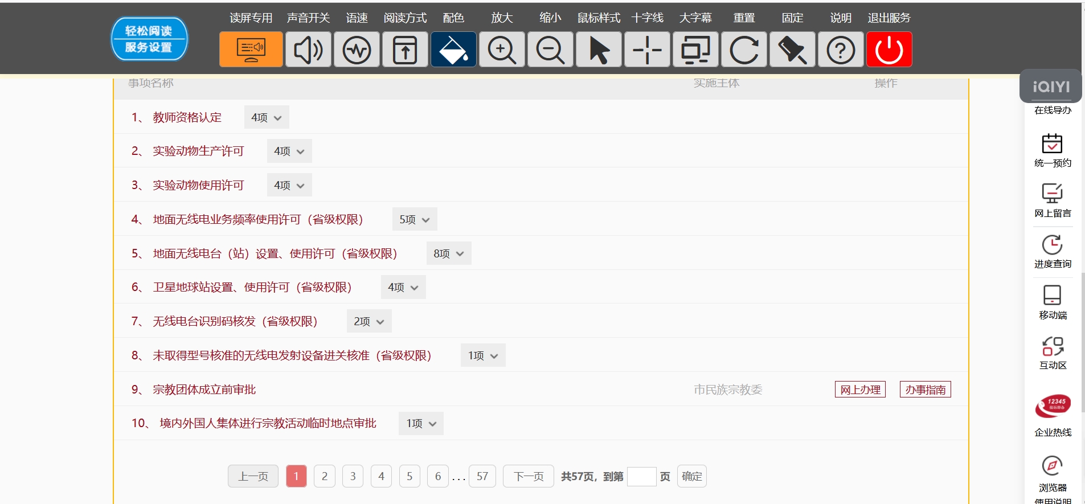Jump to last page 57

[x=482, y=476]
